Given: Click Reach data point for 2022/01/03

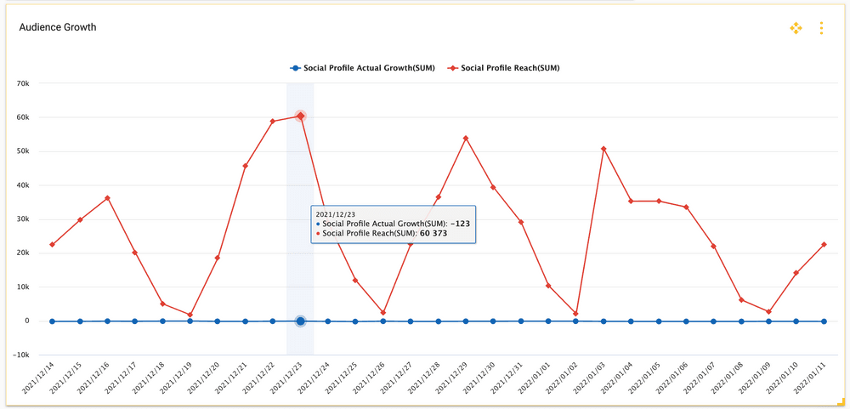Looking at the screenshot, I should (x=603, y=149).
